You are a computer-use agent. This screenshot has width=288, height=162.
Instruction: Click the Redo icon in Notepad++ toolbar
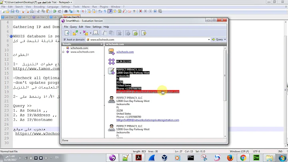click(x=60, y=11)
